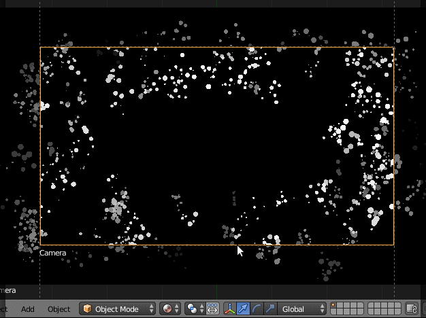This screenshot has width=426, height=318.
Task: Select the rotate manipulator arc icon
Action: [257, 308]
